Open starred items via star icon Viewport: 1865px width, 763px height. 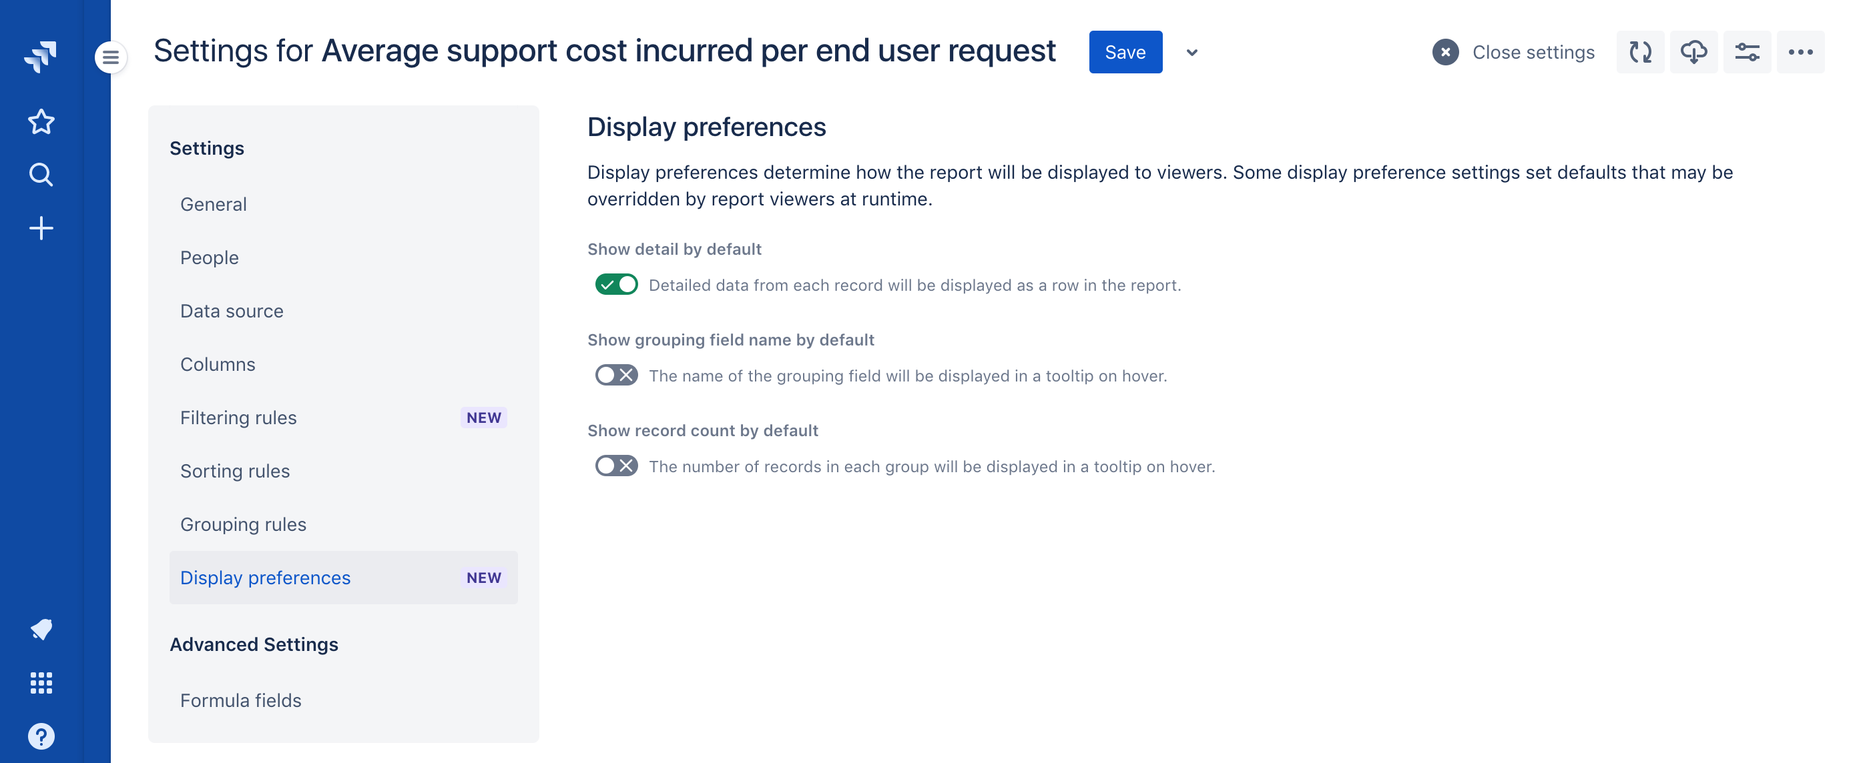(41, 121)
